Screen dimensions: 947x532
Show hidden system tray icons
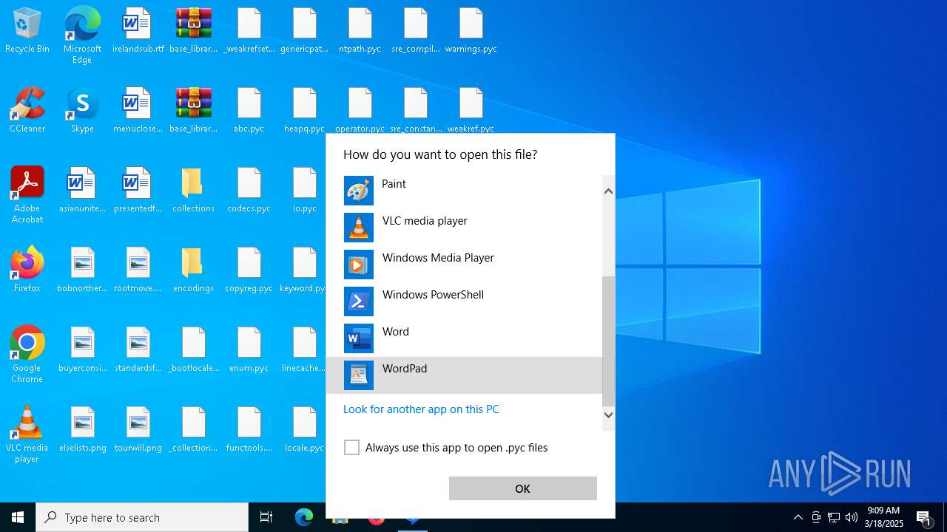click(x=798, y=517)
